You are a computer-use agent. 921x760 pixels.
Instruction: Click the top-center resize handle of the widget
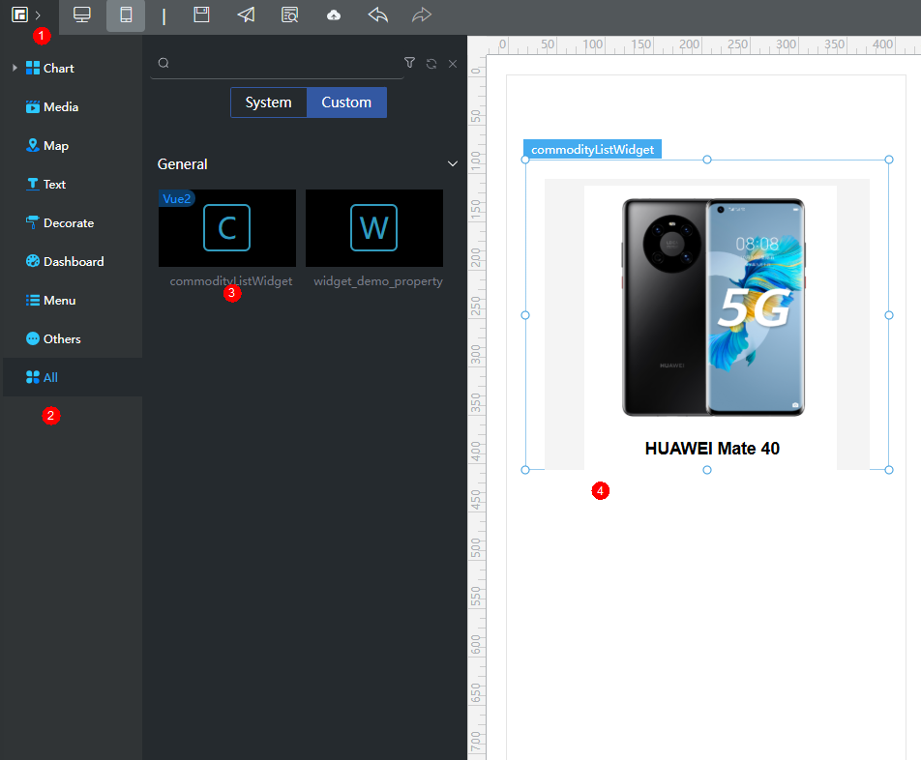point(707,160)
